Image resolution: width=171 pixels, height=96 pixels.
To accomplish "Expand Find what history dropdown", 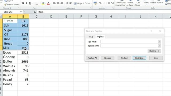I will 159,42.
